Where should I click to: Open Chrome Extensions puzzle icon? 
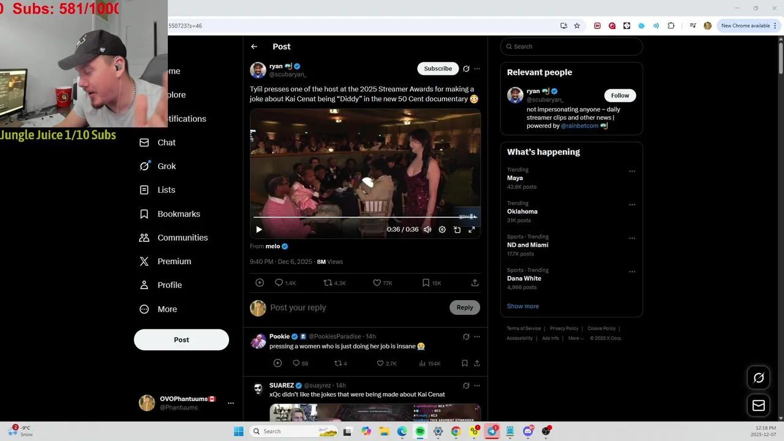(x=671, y=26)
